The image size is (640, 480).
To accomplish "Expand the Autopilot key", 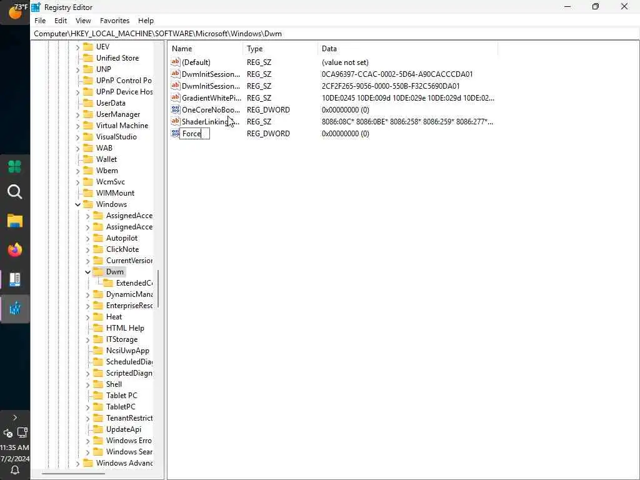I will point(87,238).
